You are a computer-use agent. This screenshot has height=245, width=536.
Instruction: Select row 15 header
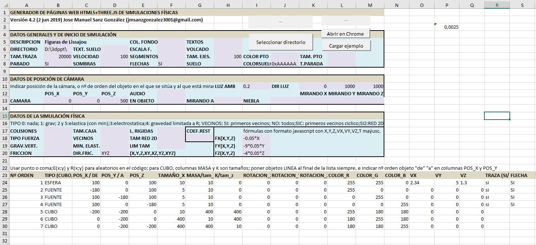coord(5,116)
